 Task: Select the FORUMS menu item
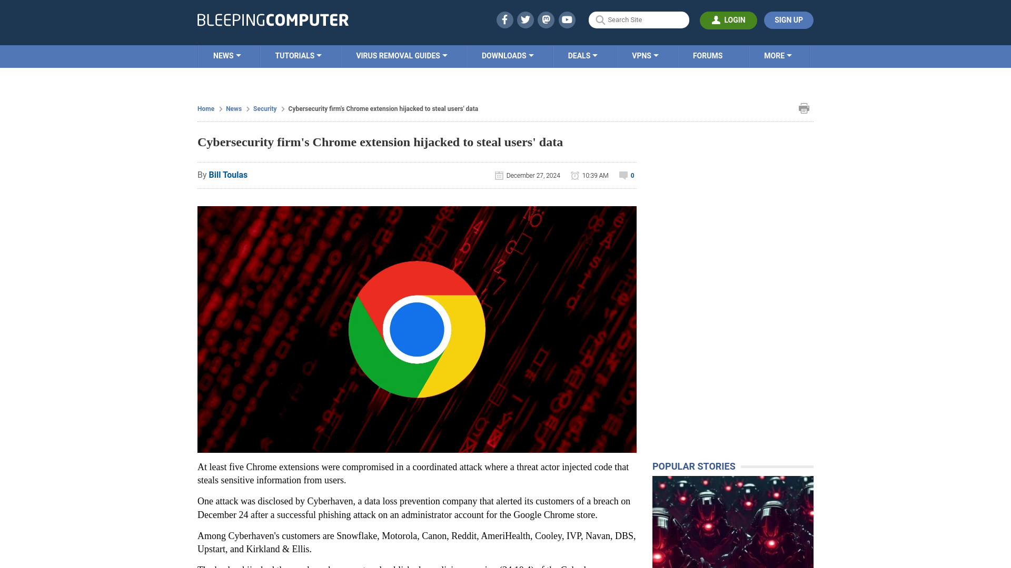(708, 55)
